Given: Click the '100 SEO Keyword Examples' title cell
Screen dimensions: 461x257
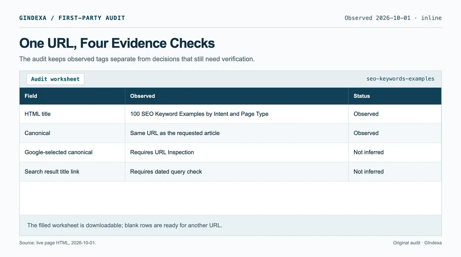Looking at the screenshot, I should pos(237,114).
